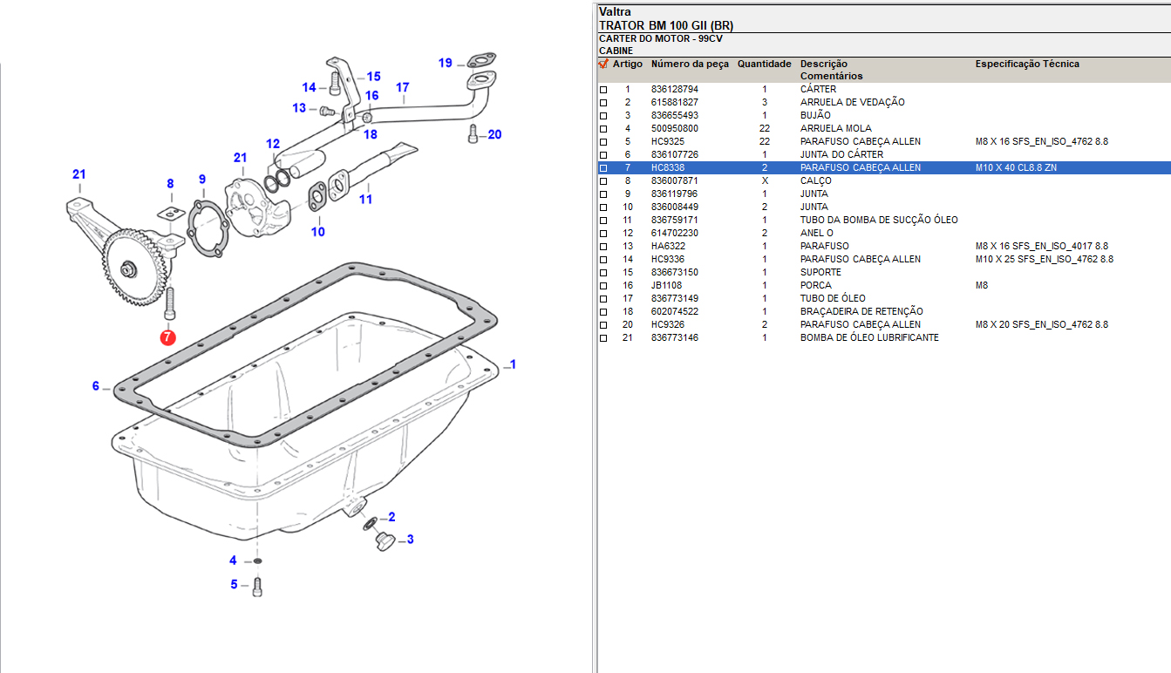Select the BOMBA DE ÓLEO LUBRIFICANTE row
1171x673 pixels.
tap(869, 338)
